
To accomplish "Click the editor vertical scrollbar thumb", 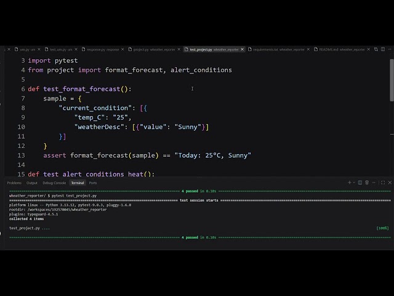I will click(392, 80).
